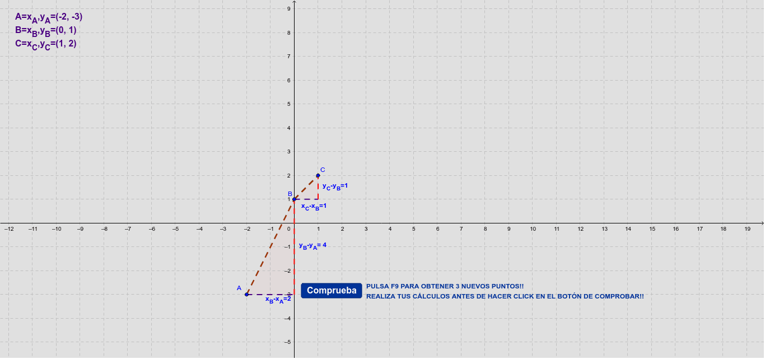765x359 pixels.
Task: Click the x-axis tick label -6
Action: coord(152,229)
